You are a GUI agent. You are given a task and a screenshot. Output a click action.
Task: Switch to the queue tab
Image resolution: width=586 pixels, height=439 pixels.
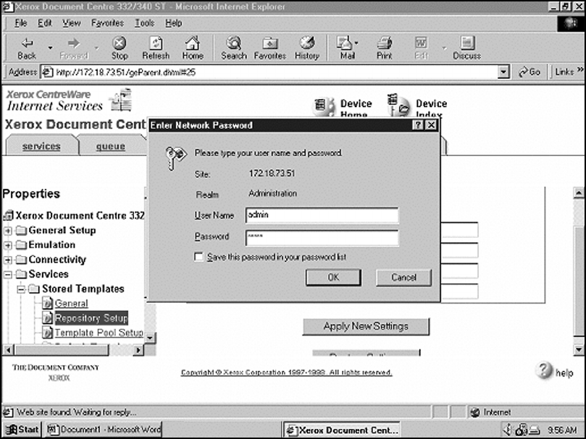[x=111, y=146]
